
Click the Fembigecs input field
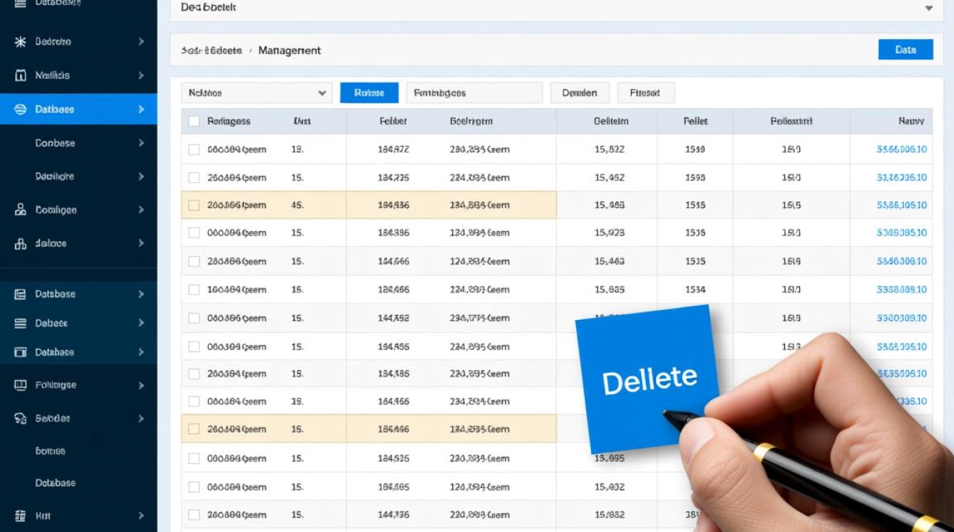(473, 93)
